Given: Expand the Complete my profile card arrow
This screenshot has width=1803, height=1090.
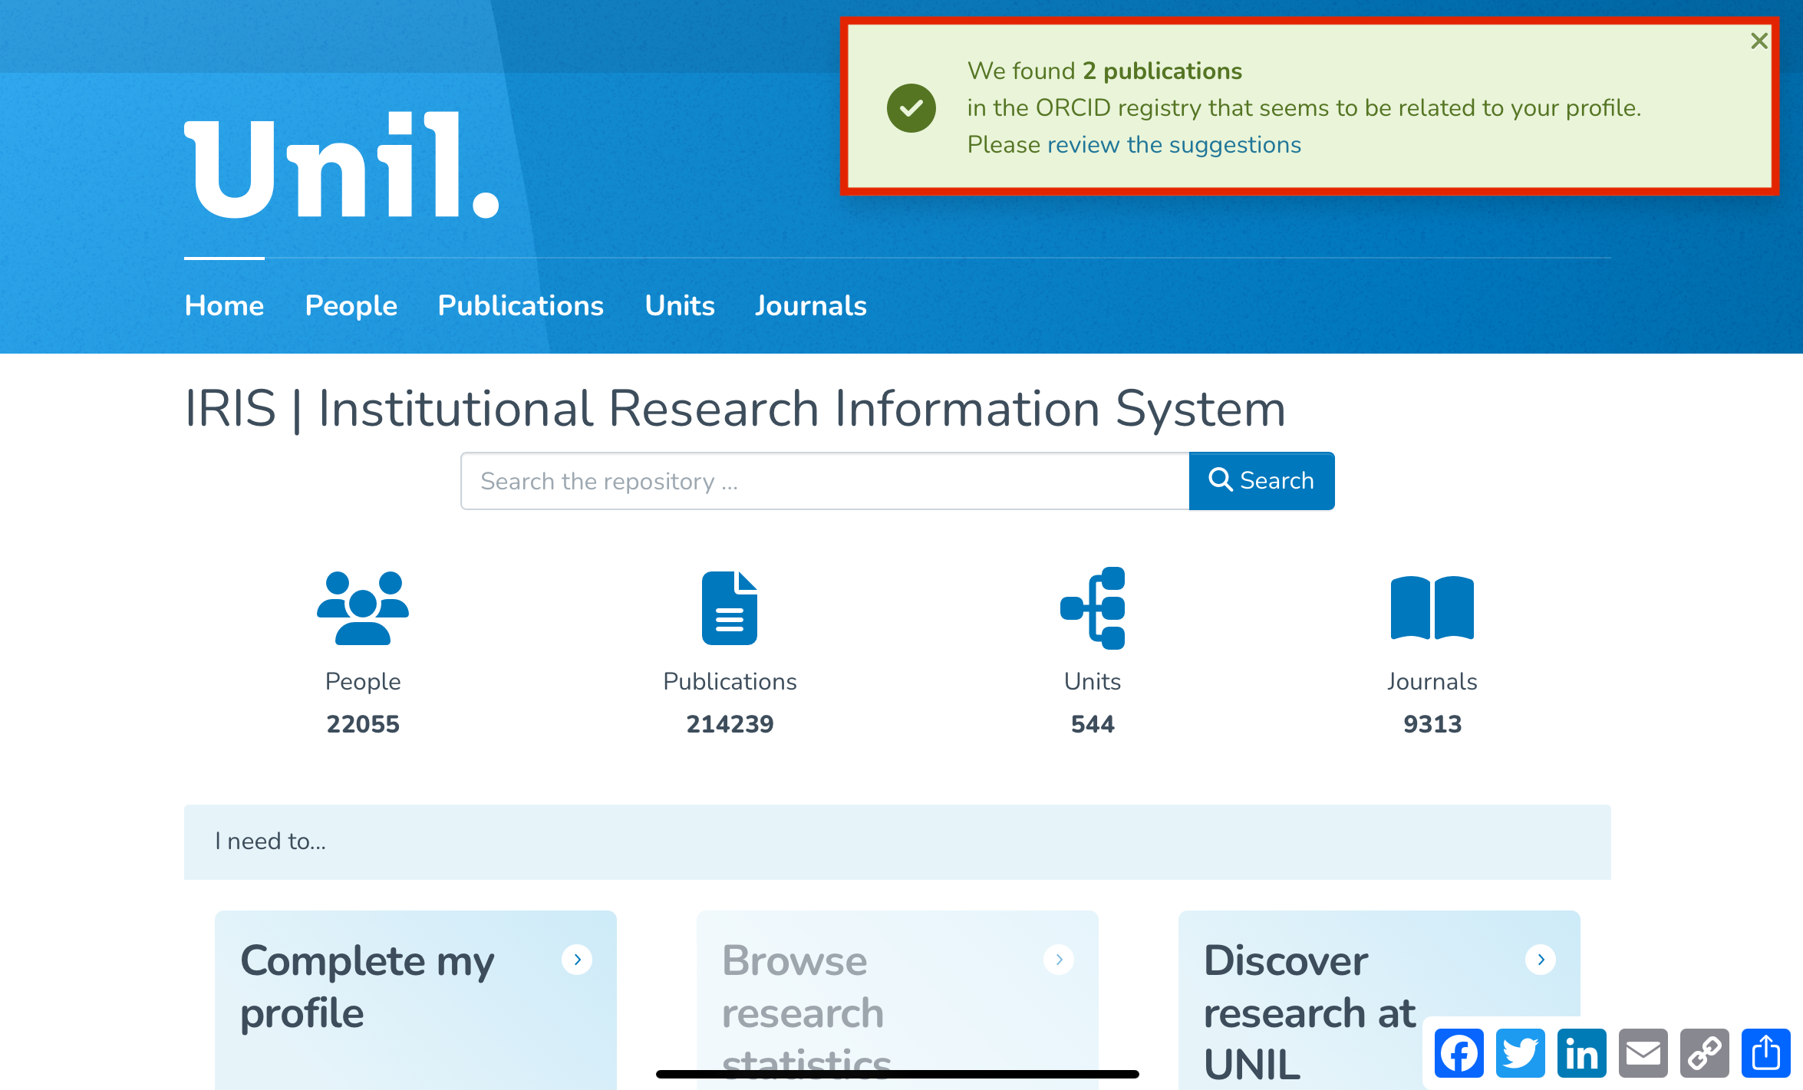Looking at the screenshot, I should coord(577,960).
